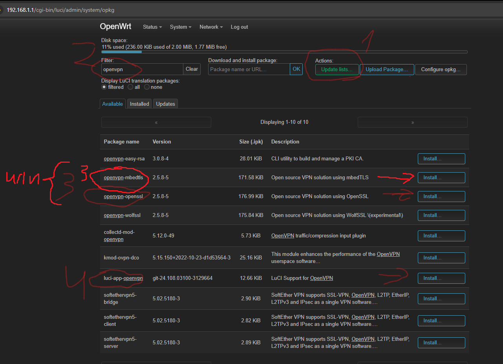Select the 'all' translation packages option

coord(130,87)
